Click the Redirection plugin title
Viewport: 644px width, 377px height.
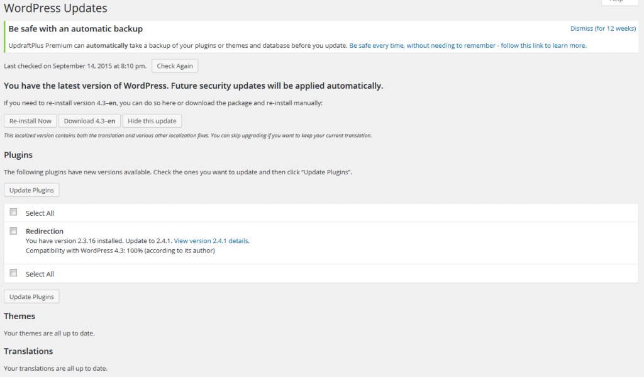click(44, 231)
